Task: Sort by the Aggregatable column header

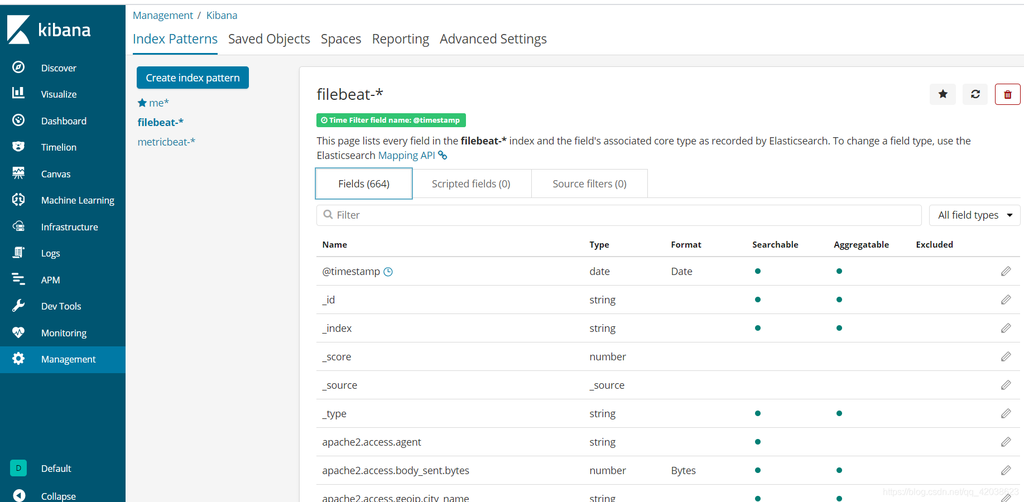Action: (861, 244)
